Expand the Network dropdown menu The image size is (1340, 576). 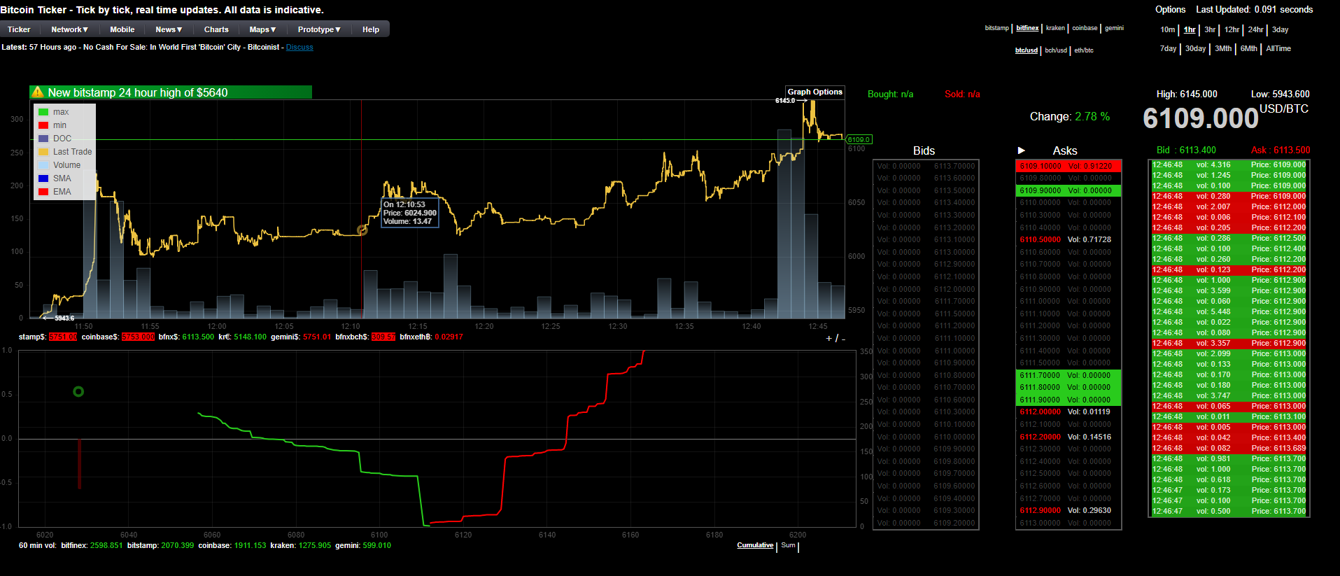click(69, 29)
